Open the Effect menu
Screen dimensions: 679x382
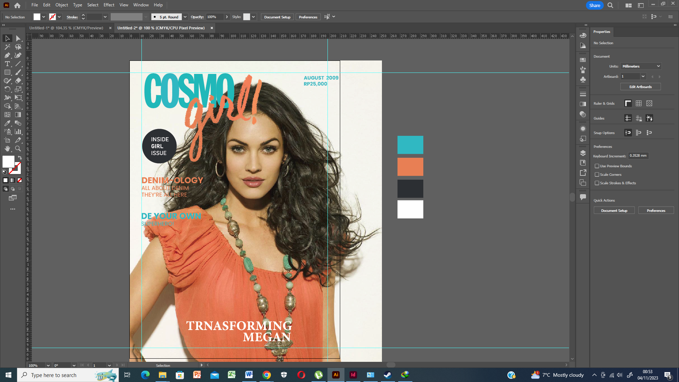[109, 5]
